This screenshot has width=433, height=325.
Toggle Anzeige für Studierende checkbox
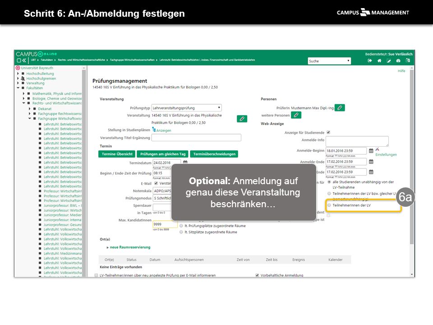328,132
